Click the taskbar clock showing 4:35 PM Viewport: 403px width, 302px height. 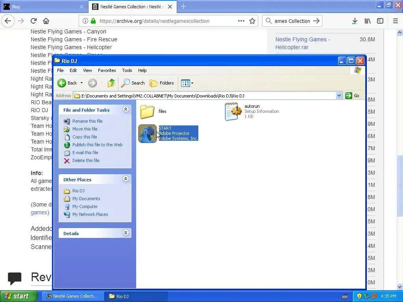click(x=388, y=296)
